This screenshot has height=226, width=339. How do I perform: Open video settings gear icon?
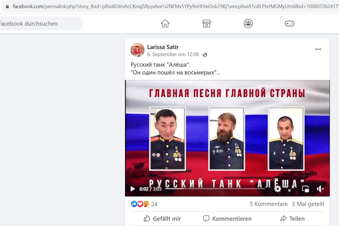click(278, 189)
